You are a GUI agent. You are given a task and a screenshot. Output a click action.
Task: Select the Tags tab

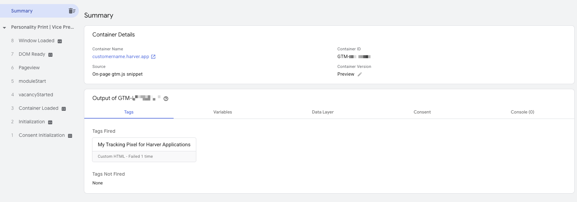click(x=129, y=112)
